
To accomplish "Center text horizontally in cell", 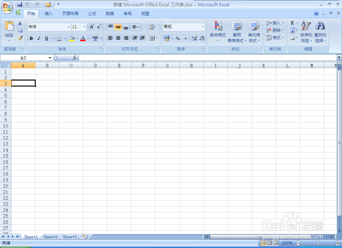I will [x=118, y=38].
